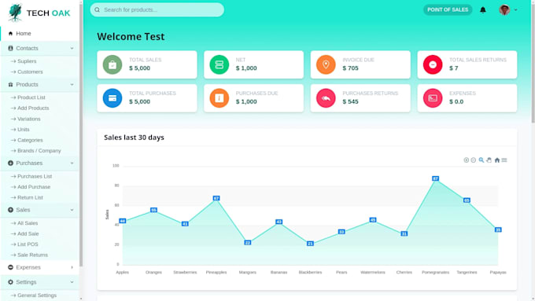The width and height of the screenshot is (535, 301).
Task: Click the Purchases Returns reply icon
Action: tap(326, 98)
